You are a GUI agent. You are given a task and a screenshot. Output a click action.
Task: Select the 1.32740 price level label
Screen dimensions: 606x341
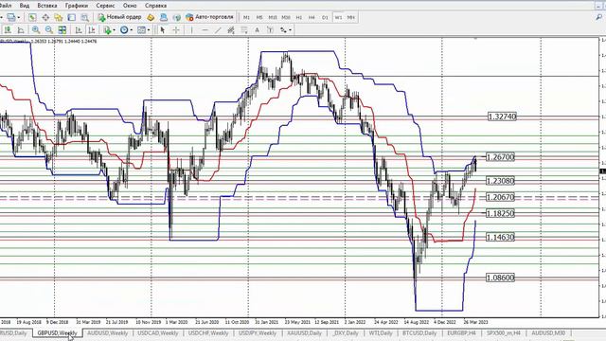click(x=502, y=117)
